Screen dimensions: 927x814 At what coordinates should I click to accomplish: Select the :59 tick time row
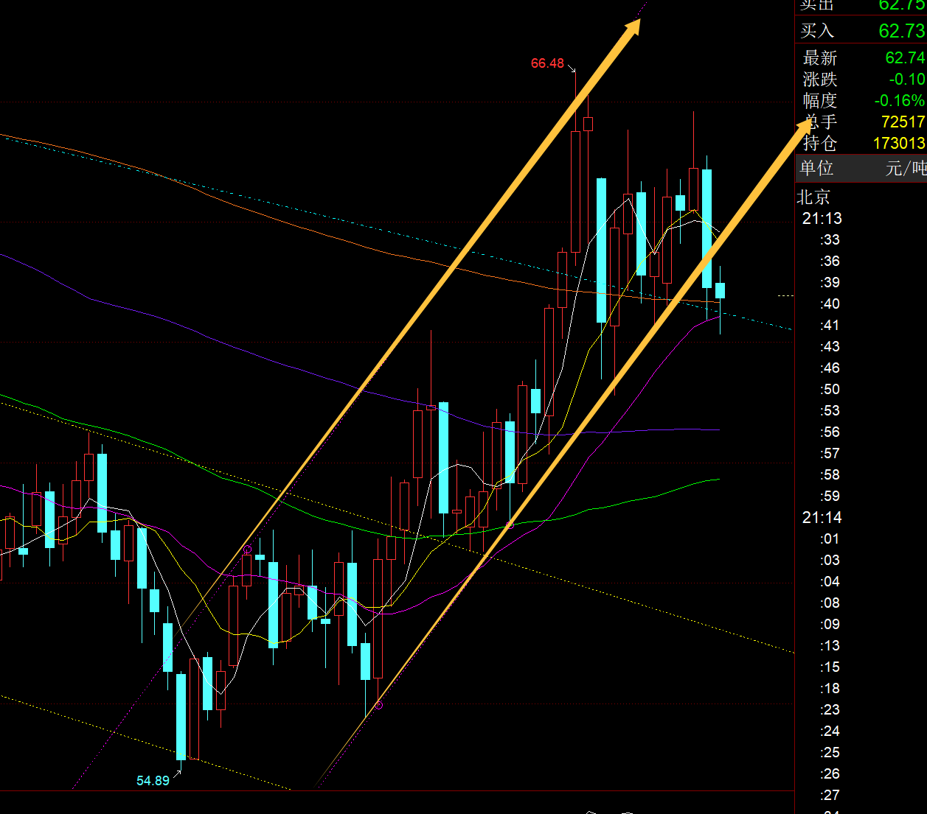(830, 496)
